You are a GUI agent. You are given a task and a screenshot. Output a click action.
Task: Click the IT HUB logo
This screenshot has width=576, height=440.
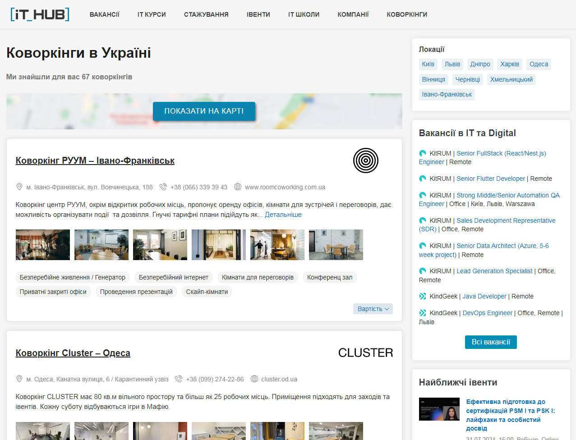(x=40, y=14)
